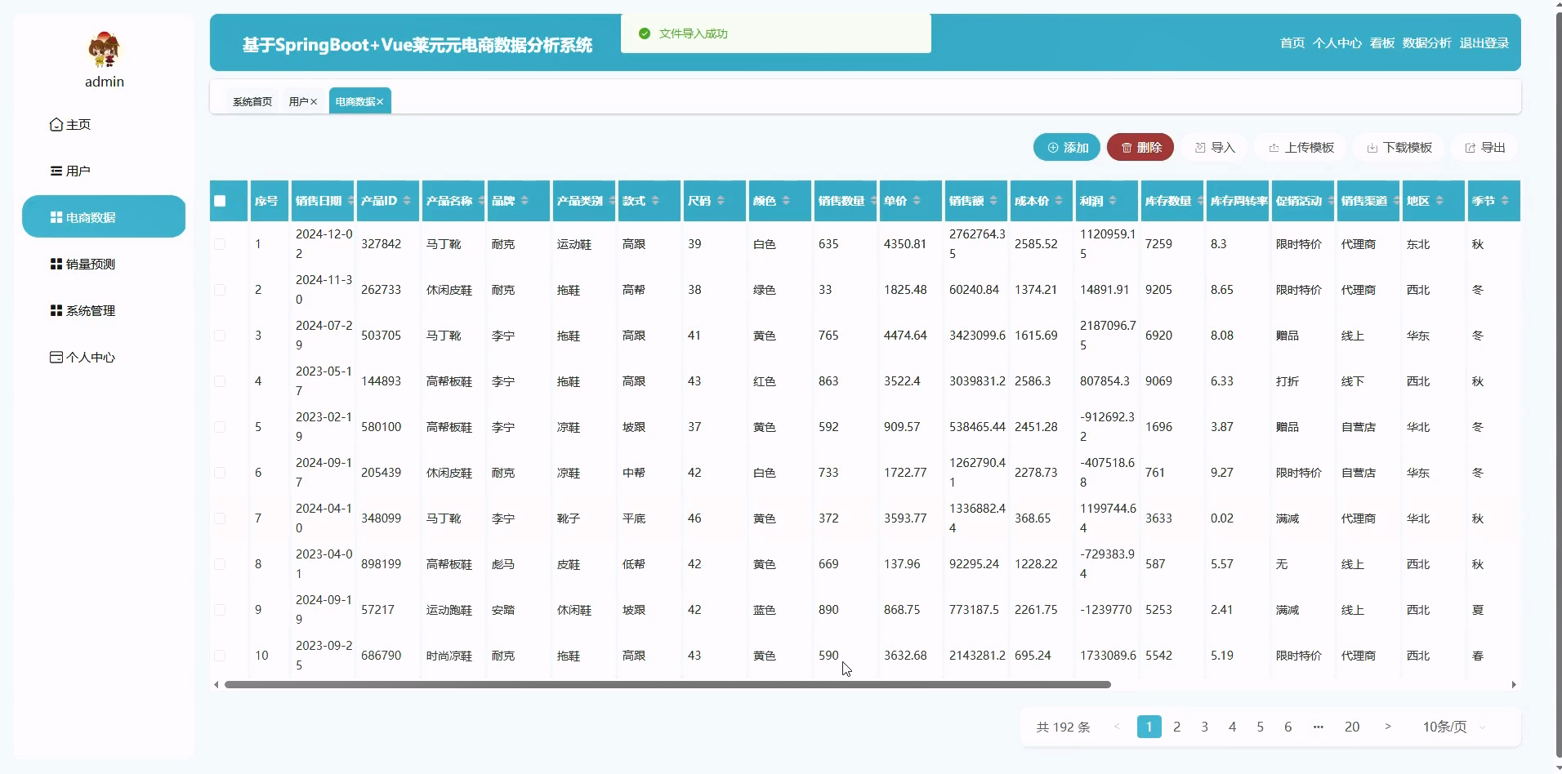Sort by 尺码 column arrows
This screenshot has width=1562, height=774.
coord(721,201)
